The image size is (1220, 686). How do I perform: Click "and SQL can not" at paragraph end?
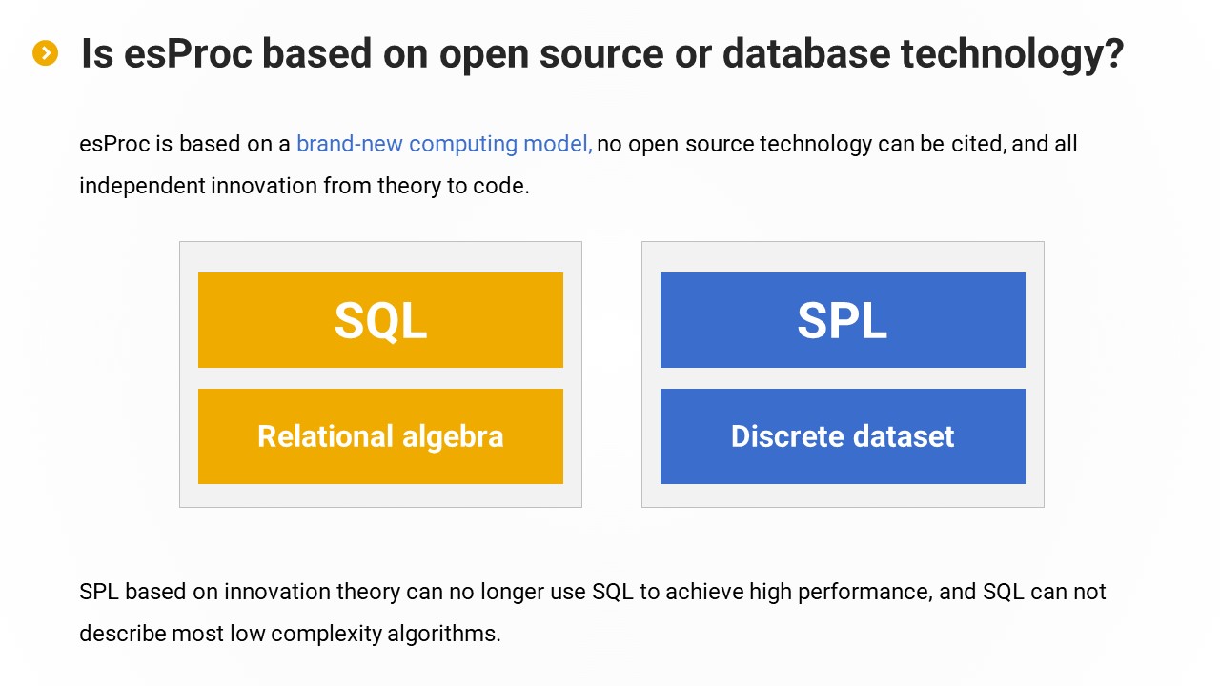(1023, 592)
